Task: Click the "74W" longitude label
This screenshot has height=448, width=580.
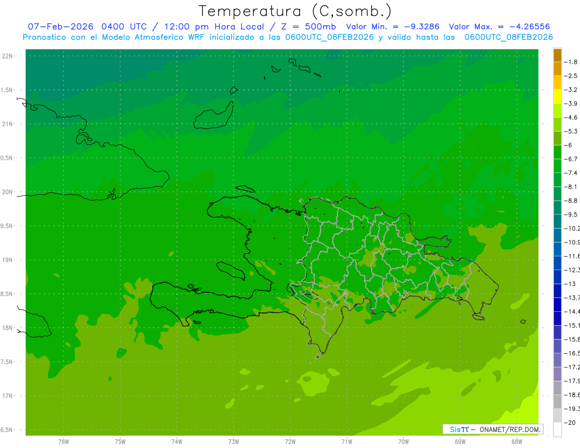Action: click(x=177, y=442)
